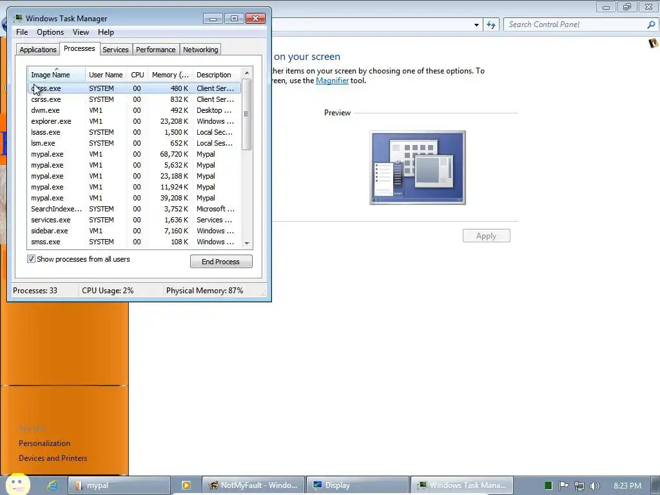660x495 pixels.
Task: Open the Help menu in Task Manager
Action: click(x=106, y=32)
